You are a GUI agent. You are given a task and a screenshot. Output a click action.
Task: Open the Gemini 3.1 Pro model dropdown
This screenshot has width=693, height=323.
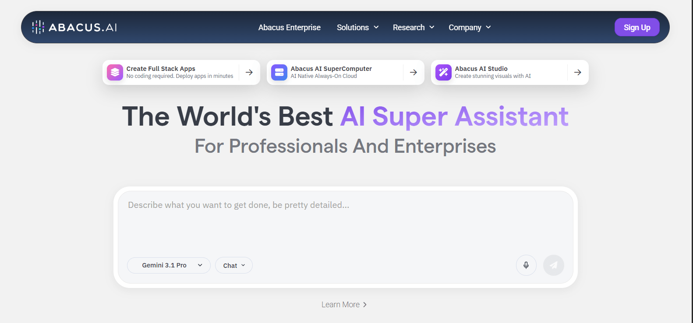(x=169, y=265)
